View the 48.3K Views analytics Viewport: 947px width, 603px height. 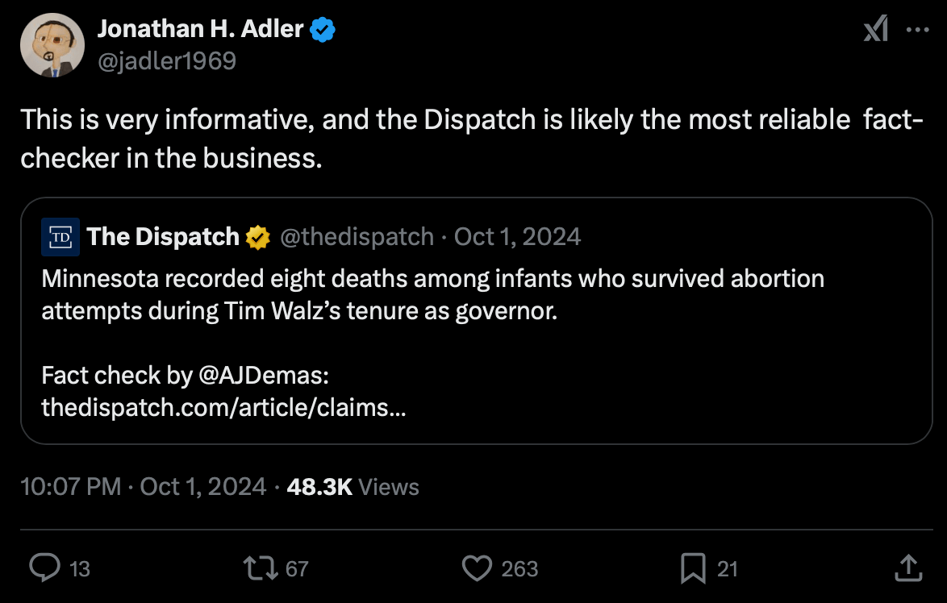coord(353,487)
